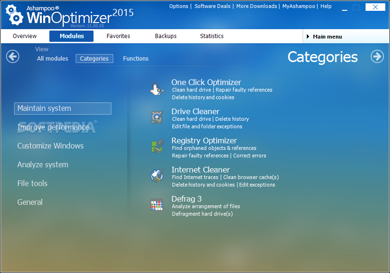Click the One Click Optimizer hand icon
390x273 pixels.
click(x=156, y=88)
